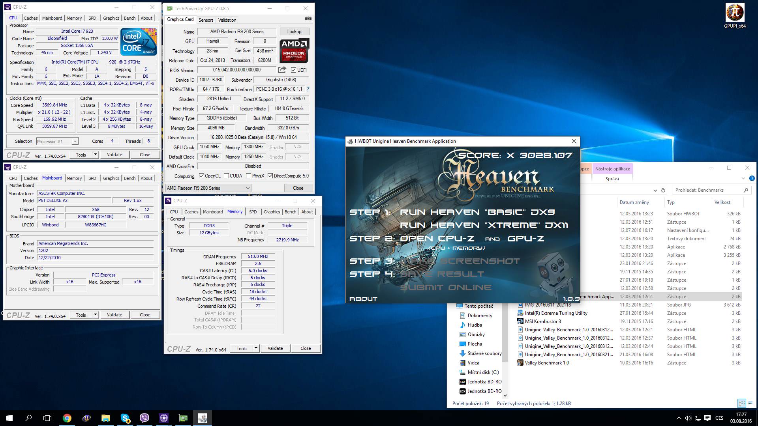Click Run Heaven "Xtreme" DX11
The height and width of the screenshot is (426, 758).
coord(484,225)
